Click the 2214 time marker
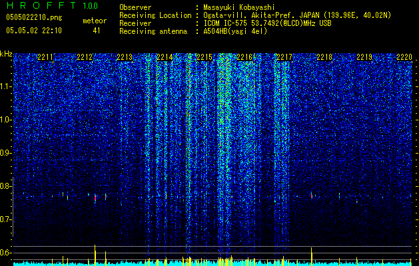The width and height of the screenshot is (419, 266). (165, 57)
